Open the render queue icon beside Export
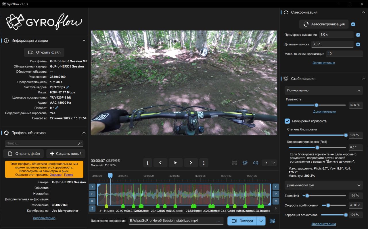Image resolution: width=368 pixels, height=229 pixels. (273, 221)
